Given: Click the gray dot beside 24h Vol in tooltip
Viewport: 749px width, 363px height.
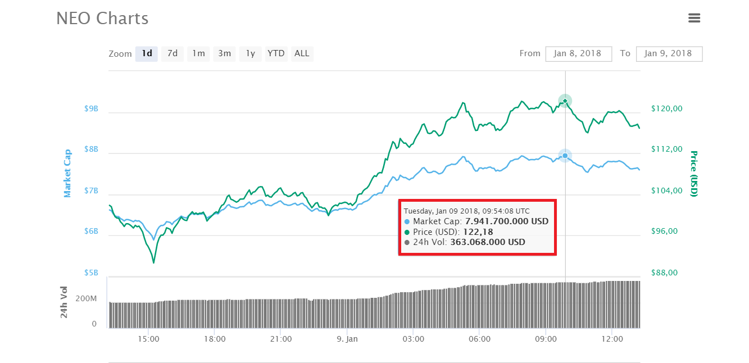Looking at the screenshot, I should (407, 243).
